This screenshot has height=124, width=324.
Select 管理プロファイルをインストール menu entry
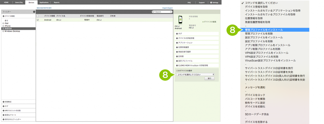click(275, 30)
